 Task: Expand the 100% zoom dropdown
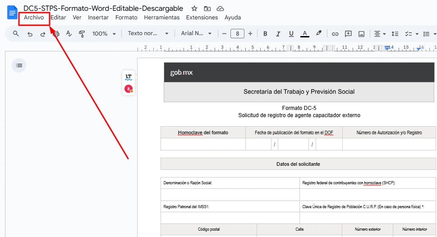tap(104, 34)
